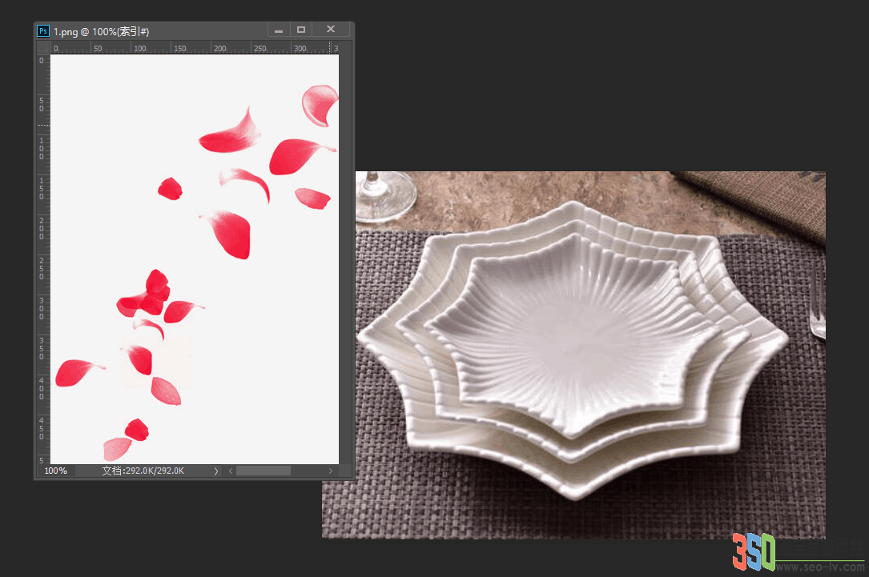Click the 1.png @ 100% window title
Image resolution: width=869 pixels, height=577 pixels.
point(102,31)
